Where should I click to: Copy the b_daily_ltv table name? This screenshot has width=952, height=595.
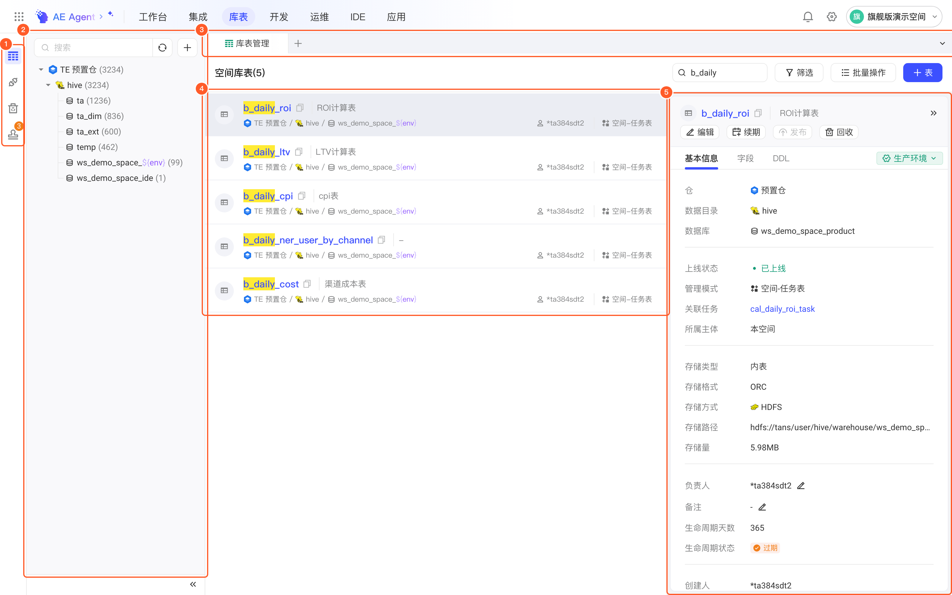coord(299,151)
